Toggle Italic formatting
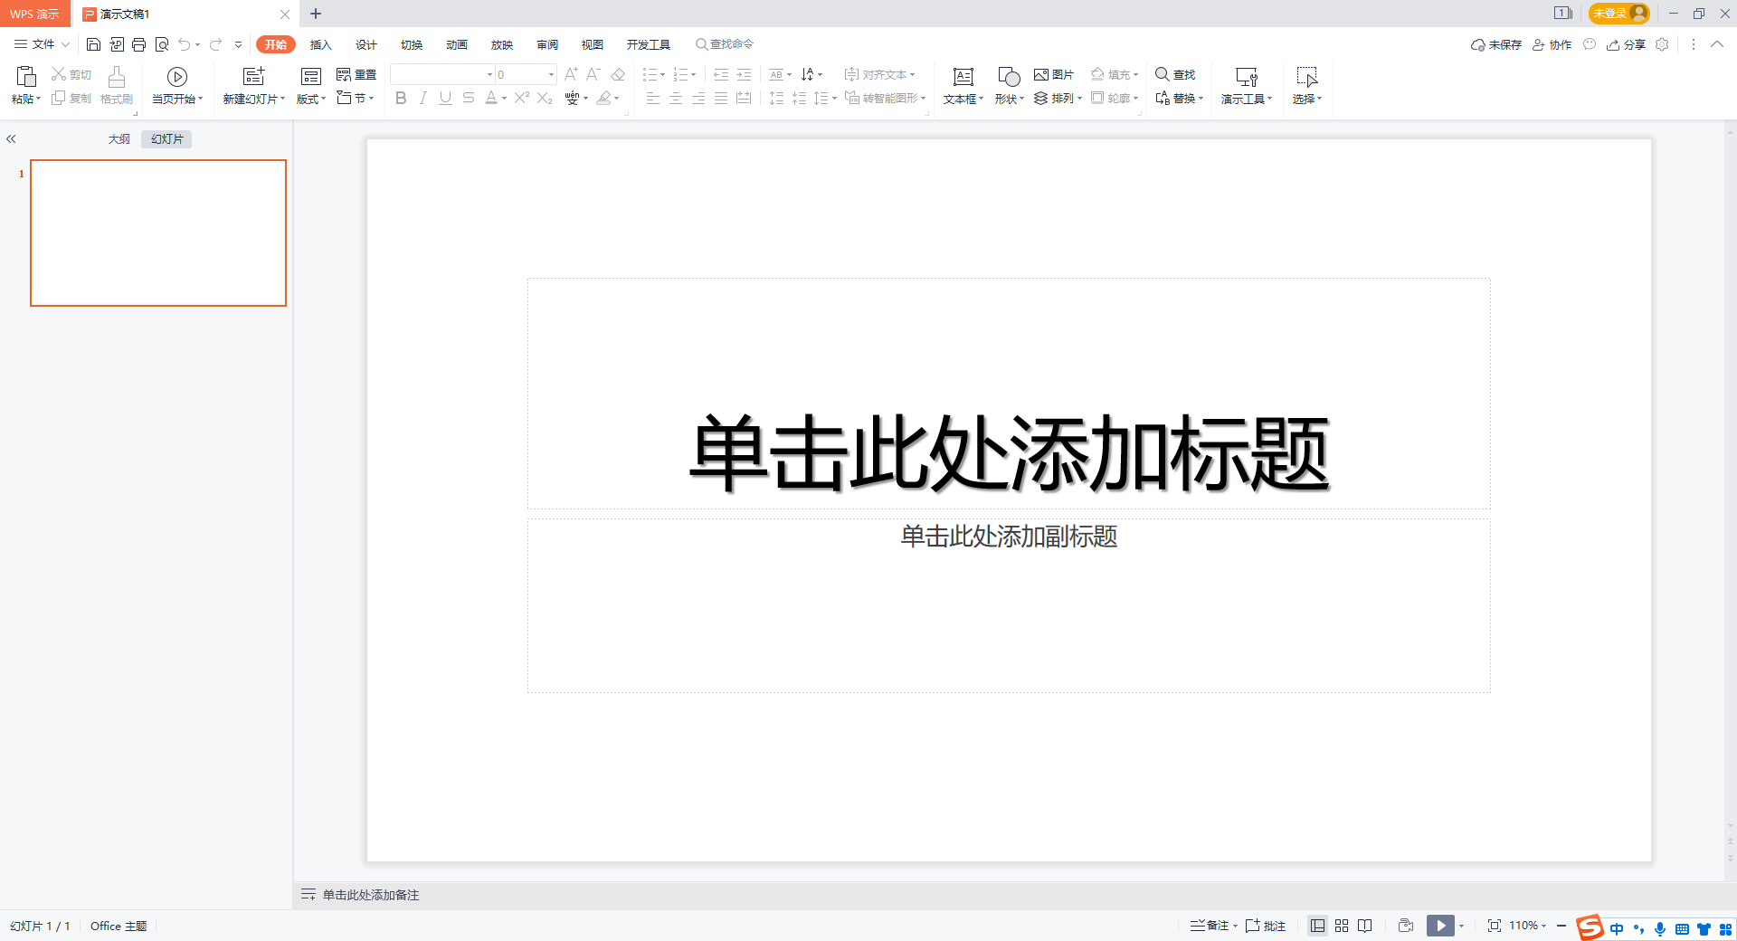Image resolution: width=1737 pixels, height=941 pixels. pos(422,98)
